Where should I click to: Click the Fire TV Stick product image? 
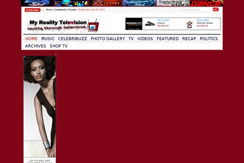click(150, 24)
